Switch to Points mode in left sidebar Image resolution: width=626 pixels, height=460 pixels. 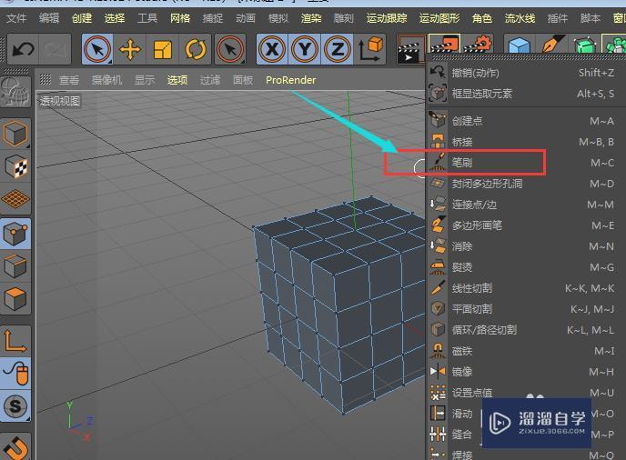(16, 233)
